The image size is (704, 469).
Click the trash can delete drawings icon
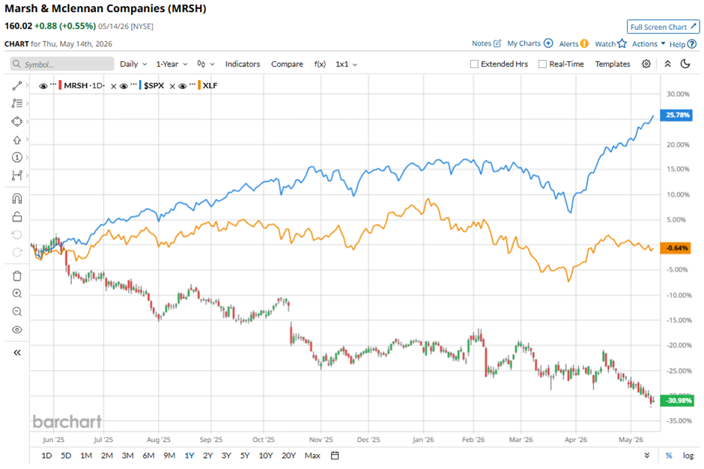(x=17, y=276)
